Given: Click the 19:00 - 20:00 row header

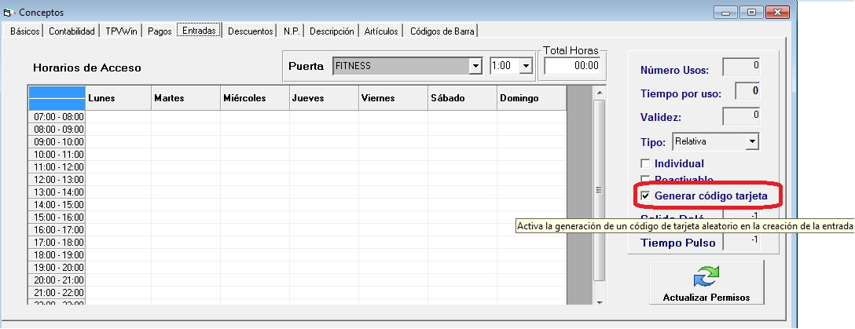Looking at the screenshot, I should point(57,267).
